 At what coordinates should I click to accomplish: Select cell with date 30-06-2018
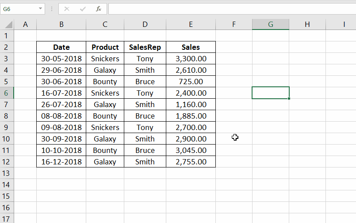61,82
